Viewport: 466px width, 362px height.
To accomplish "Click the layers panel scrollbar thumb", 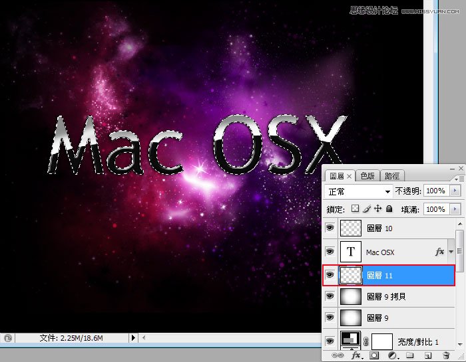I will click(459, 250).
